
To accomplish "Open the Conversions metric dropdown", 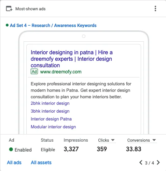I will pos(142,140).
